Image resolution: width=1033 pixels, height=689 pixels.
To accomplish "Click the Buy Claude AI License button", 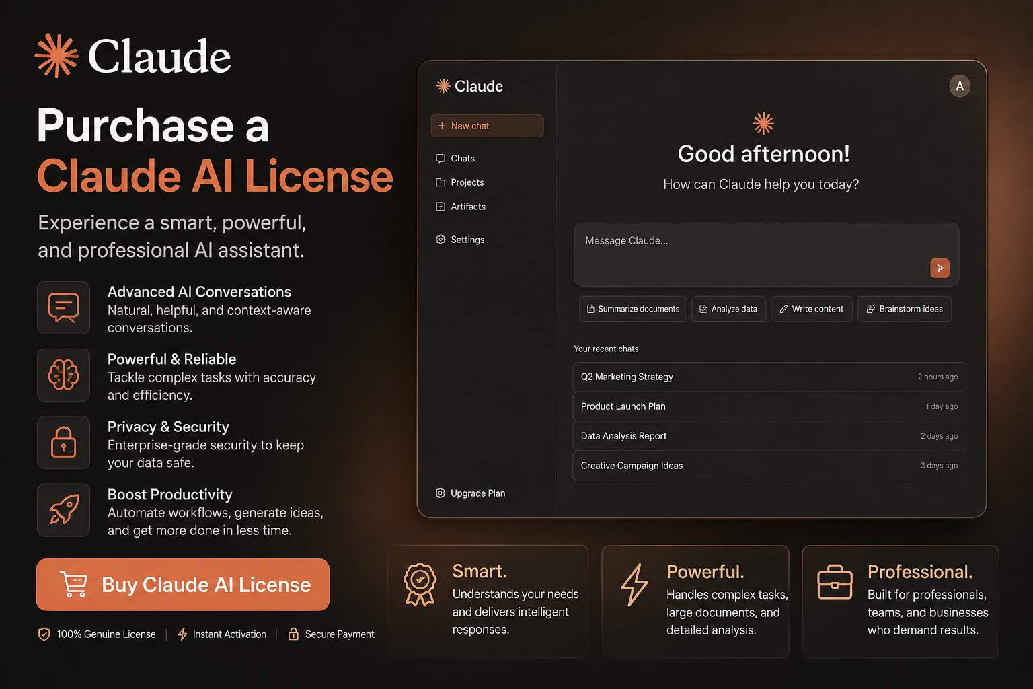I will [x=183, y=585].
